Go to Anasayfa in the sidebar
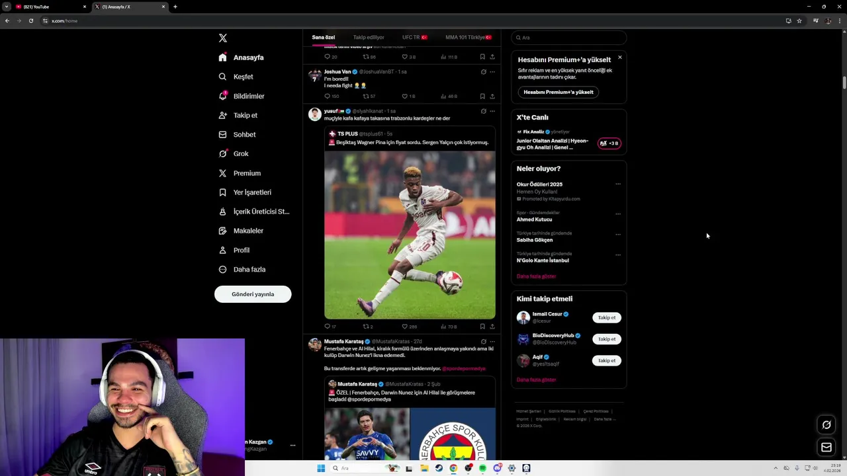The width and height of the screenshot is (847, 476). point(242,58)
